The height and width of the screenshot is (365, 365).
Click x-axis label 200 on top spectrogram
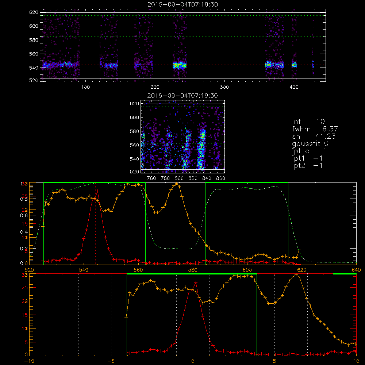pos(155,87)
